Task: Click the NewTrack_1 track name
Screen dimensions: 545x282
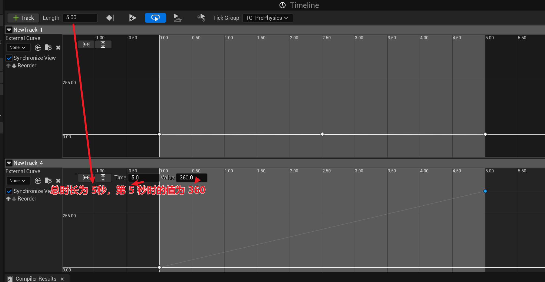Action: coord(28,30)
